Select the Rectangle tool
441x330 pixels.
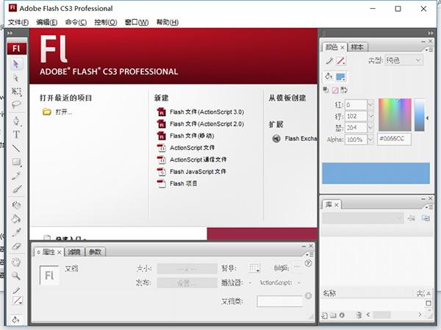pyautogui.click(x=16, y=162)
